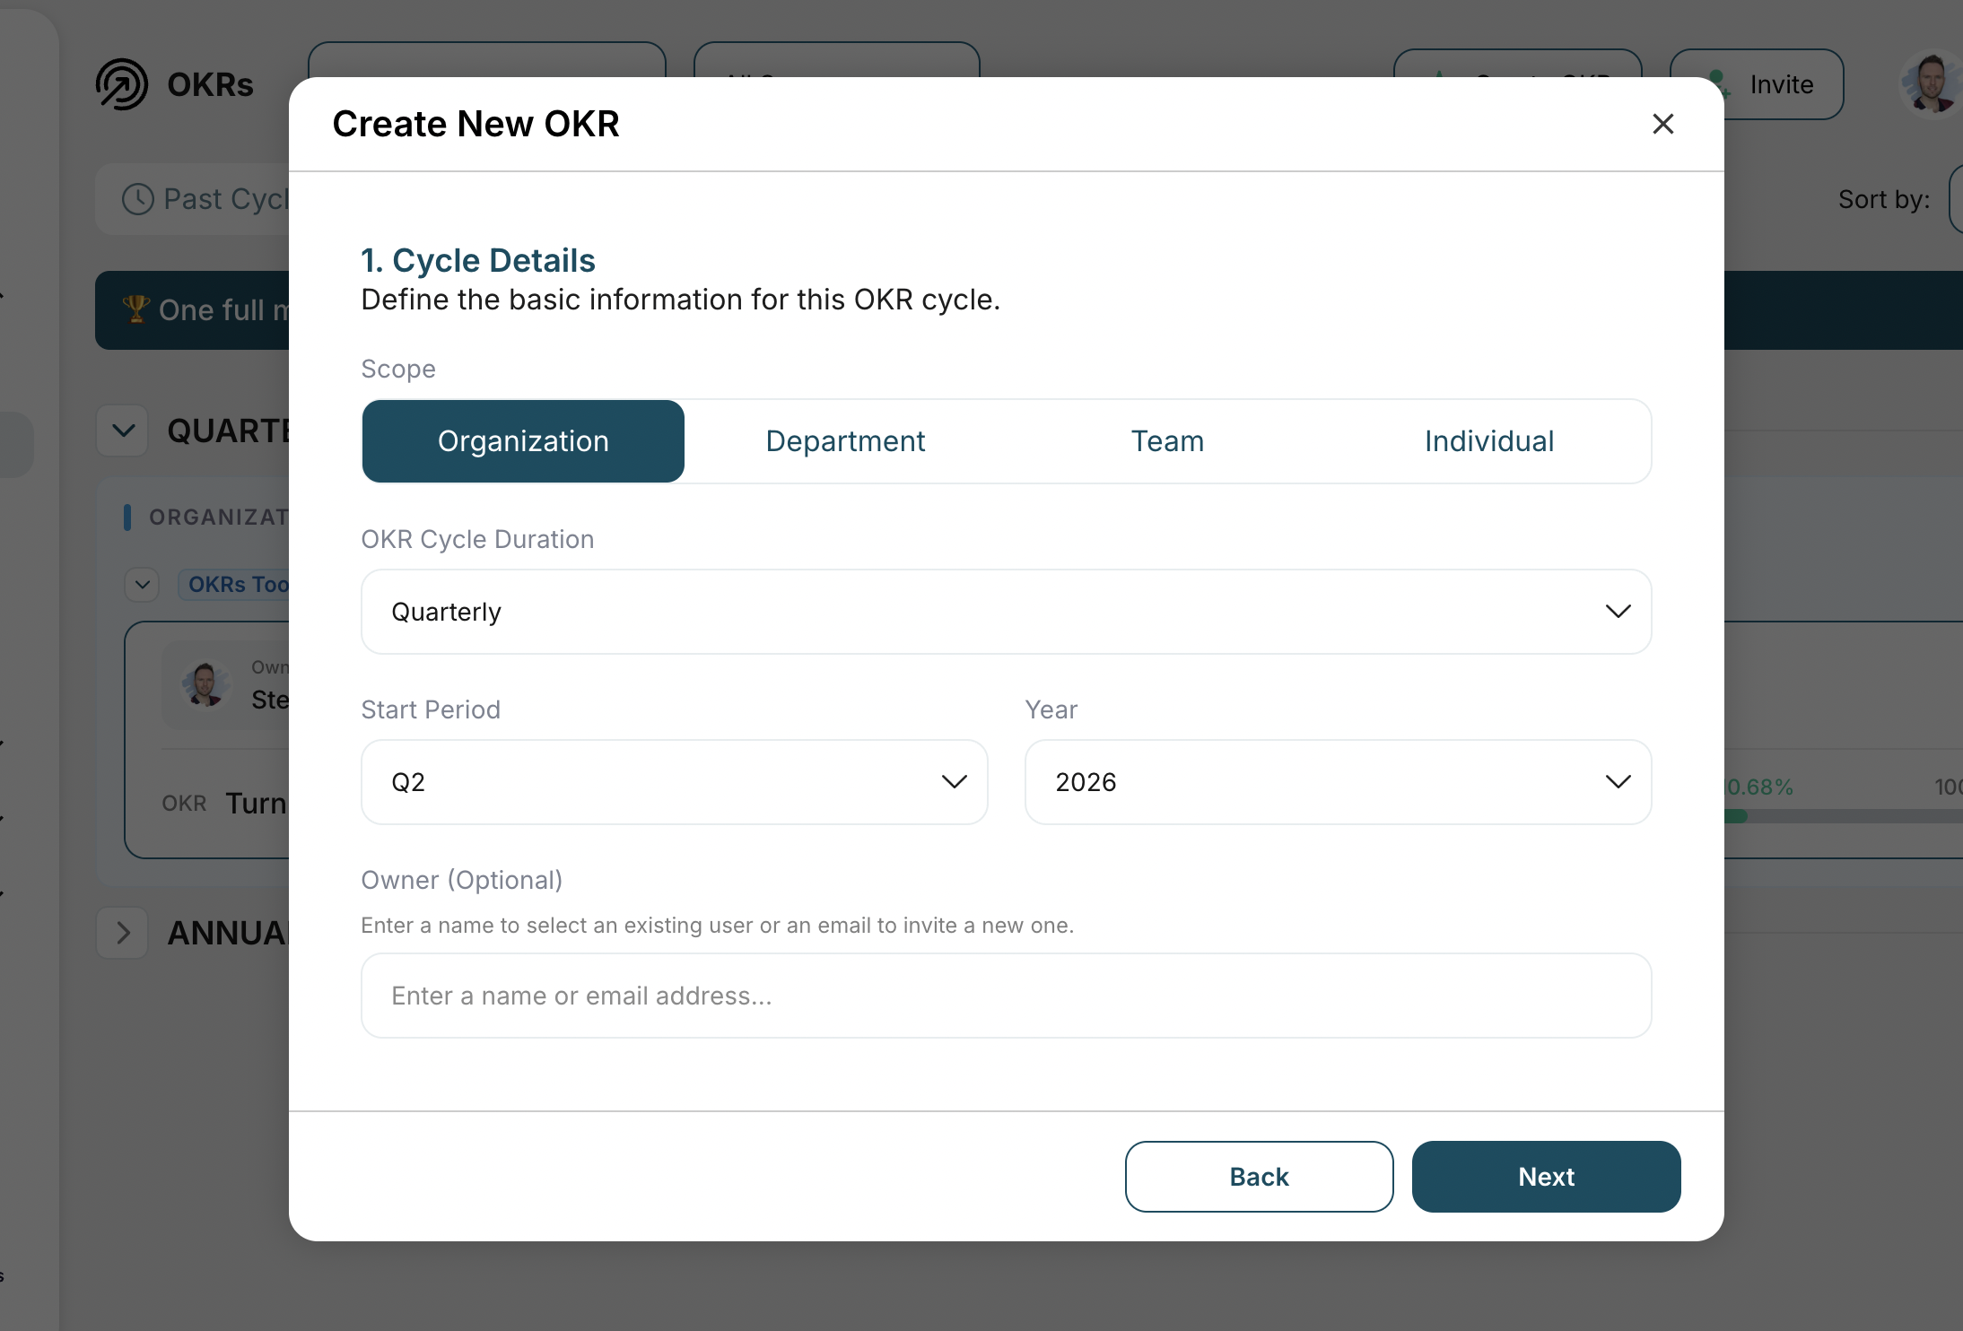This screenshot has height=1331, width=1963.
Task: Open the OKR Cycle Duration dropdown
Action: [1005, 611]
